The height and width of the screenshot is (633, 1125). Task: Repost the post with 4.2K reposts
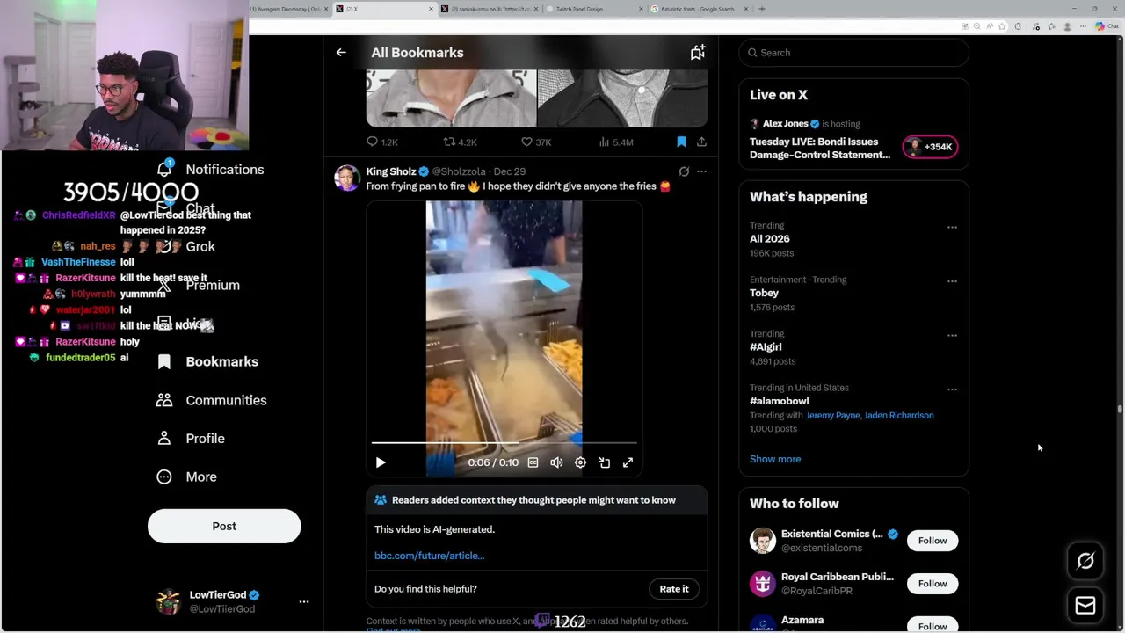click(x=460, y=142)
